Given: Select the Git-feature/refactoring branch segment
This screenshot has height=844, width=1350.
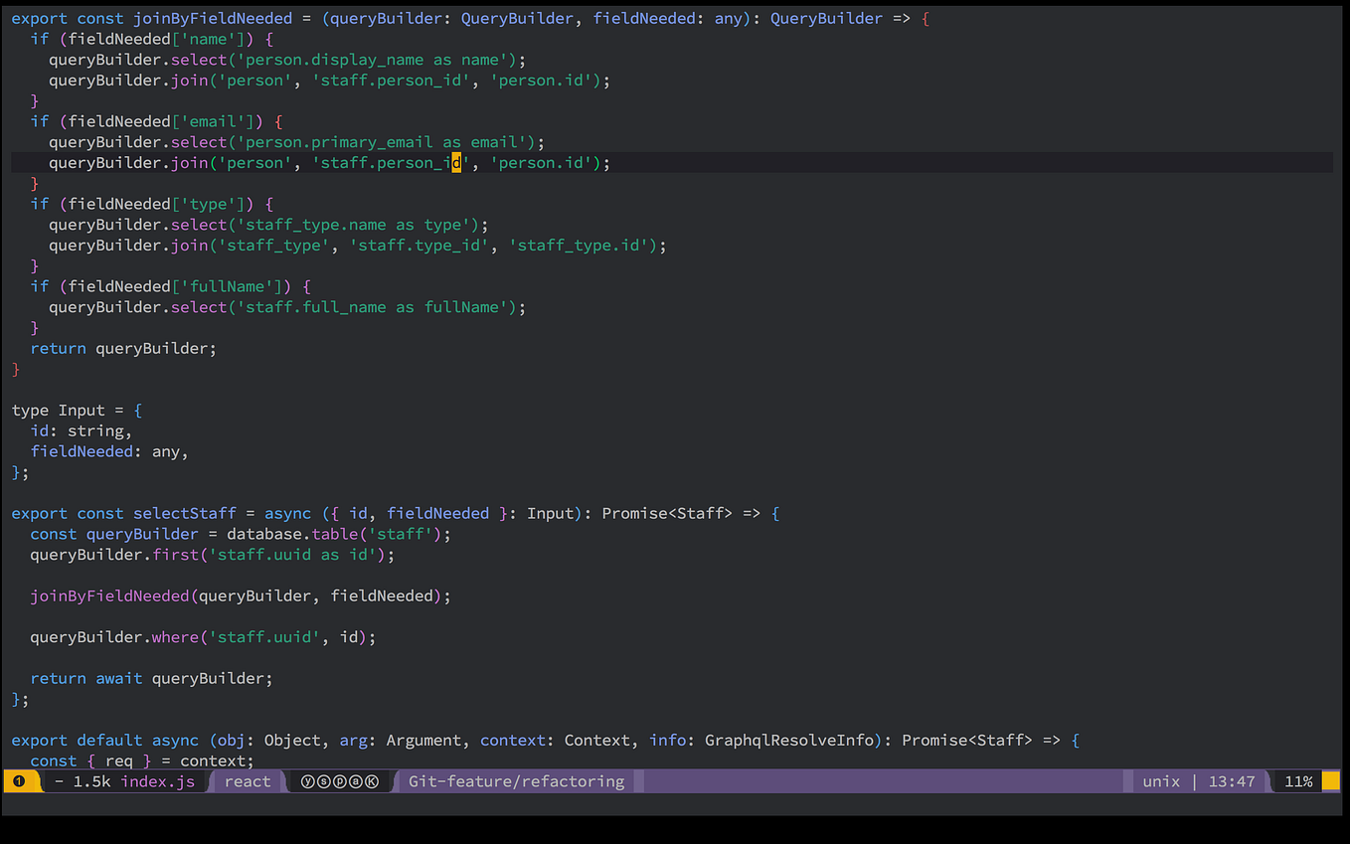Looking at the screenshot, I should [516, 781].
